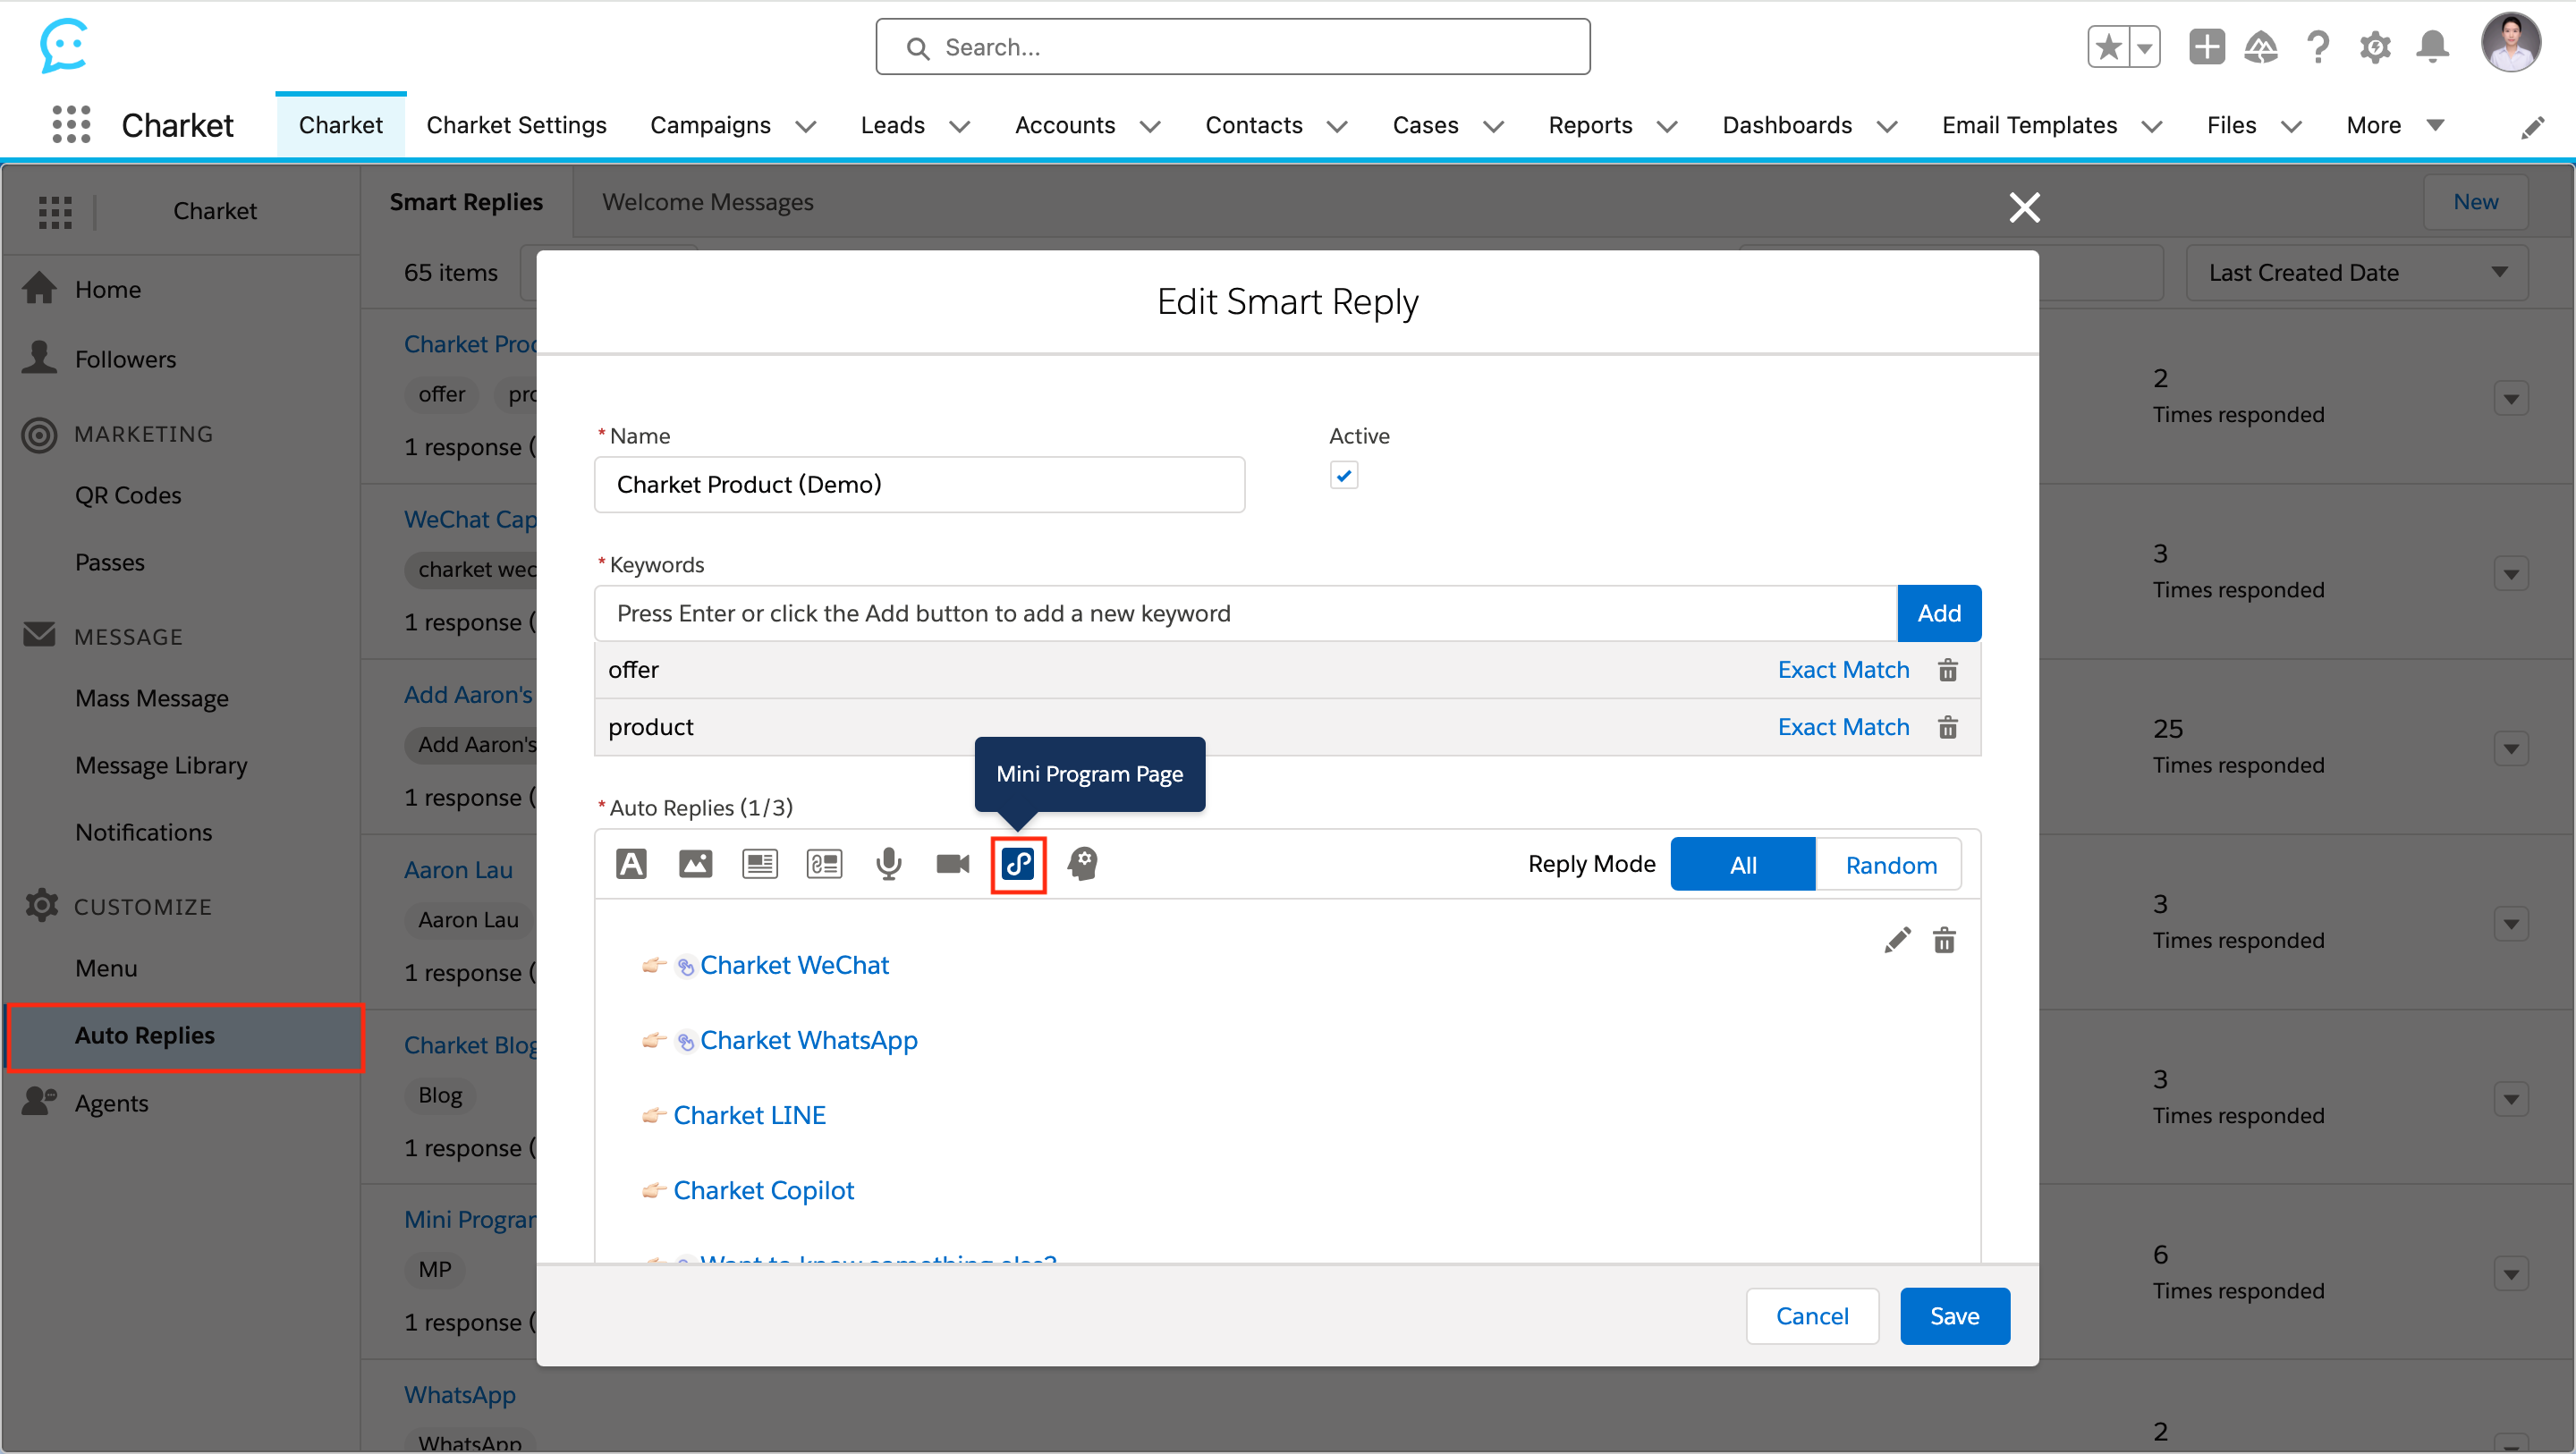Toggle the Active checkbox

[x=1344, y=475]
